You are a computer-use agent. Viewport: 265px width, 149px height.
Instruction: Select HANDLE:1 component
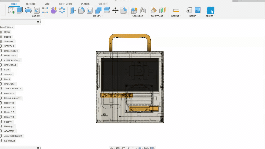coord(9,93)
